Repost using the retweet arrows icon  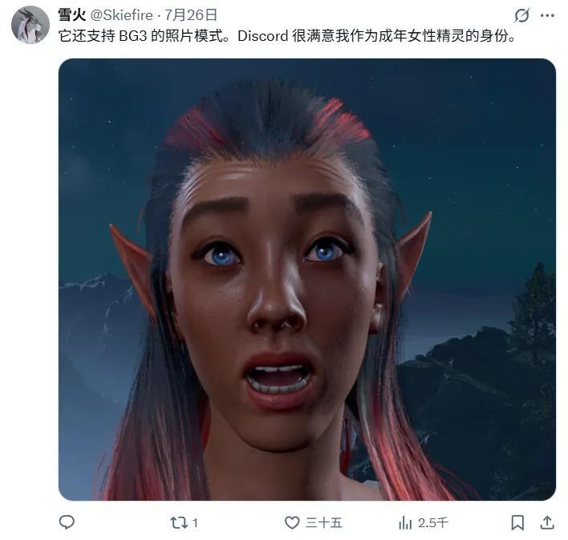coord(179,522)
